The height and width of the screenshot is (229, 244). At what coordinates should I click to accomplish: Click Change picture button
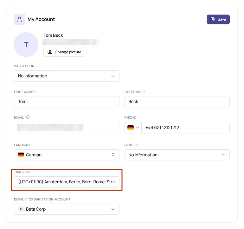click(x=64, y=52)
